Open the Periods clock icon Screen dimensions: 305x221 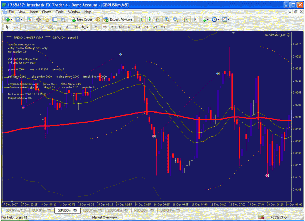[214, 19]
